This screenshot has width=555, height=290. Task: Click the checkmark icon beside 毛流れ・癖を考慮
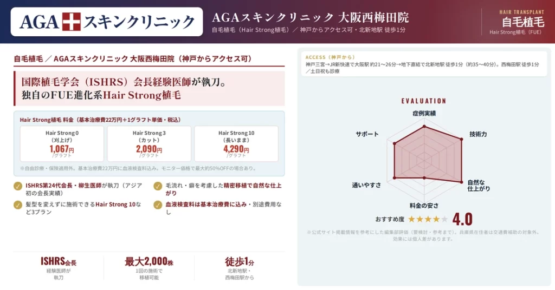[158, 186]
